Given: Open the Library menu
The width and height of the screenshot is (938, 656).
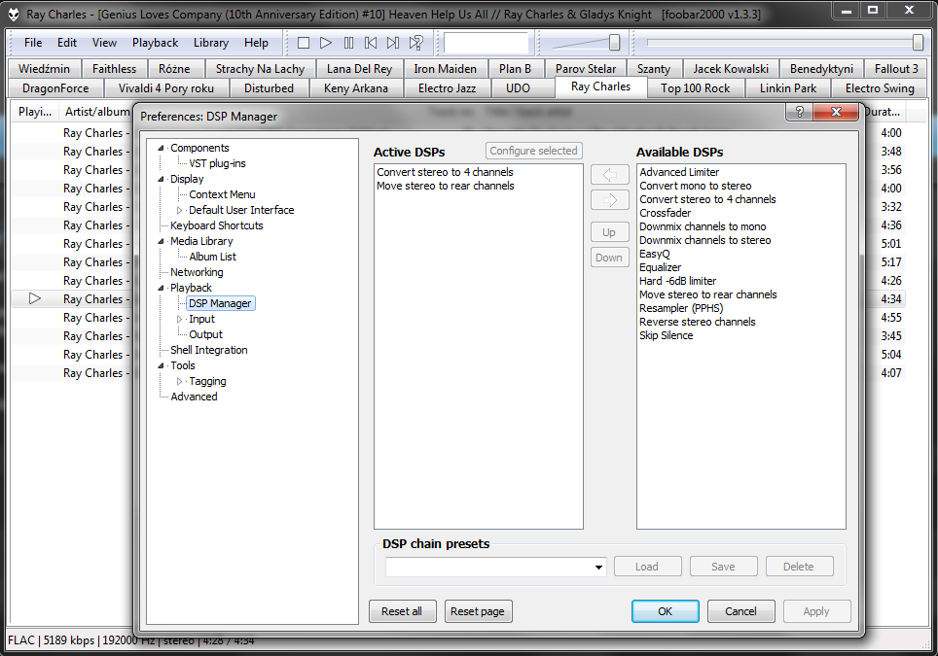Looking at the screenshot, I should [210, 43].
